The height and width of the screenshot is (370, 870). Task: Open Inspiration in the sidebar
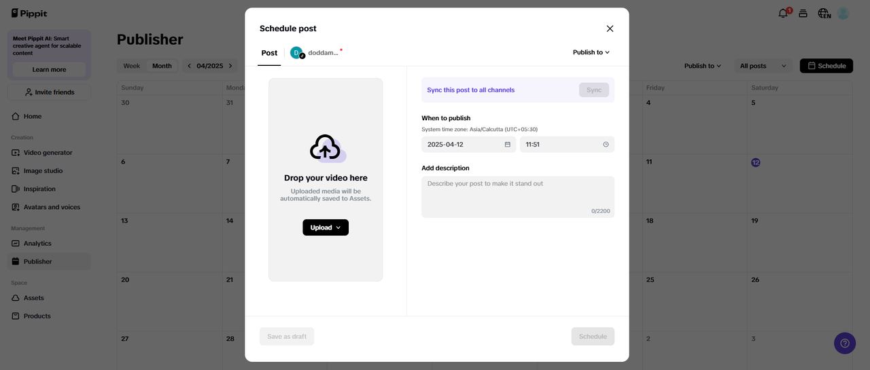coord(49,189)
